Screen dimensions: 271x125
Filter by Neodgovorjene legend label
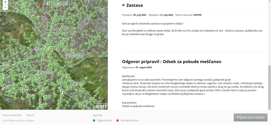129,120
